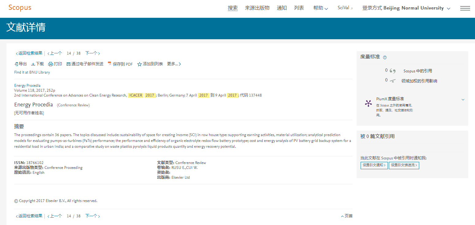Expand the PlumX metrics section

[463, 99]
